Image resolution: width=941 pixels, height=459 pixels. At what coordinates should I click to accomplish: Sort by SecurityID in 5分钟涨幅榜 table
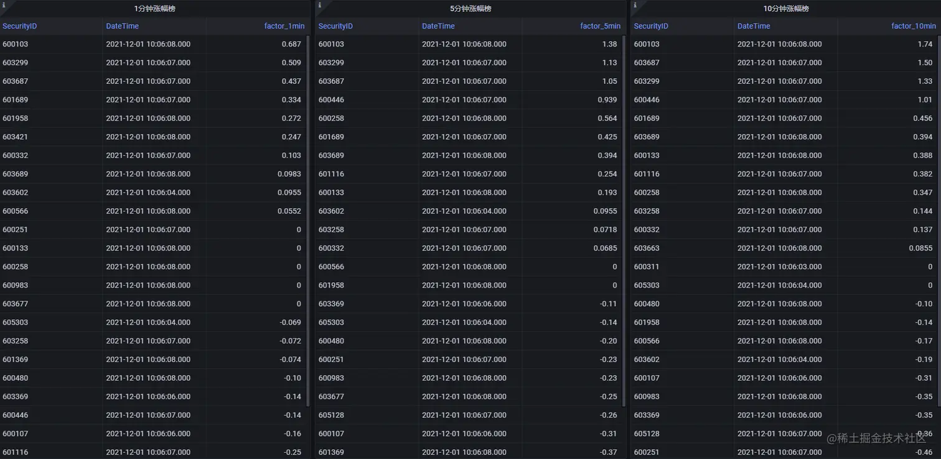[335, 26]
